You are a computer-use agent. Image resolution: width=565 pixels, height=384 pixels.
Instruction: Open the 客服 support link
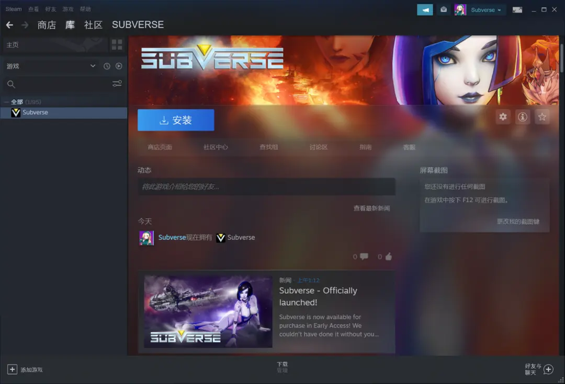click(409, 147)
